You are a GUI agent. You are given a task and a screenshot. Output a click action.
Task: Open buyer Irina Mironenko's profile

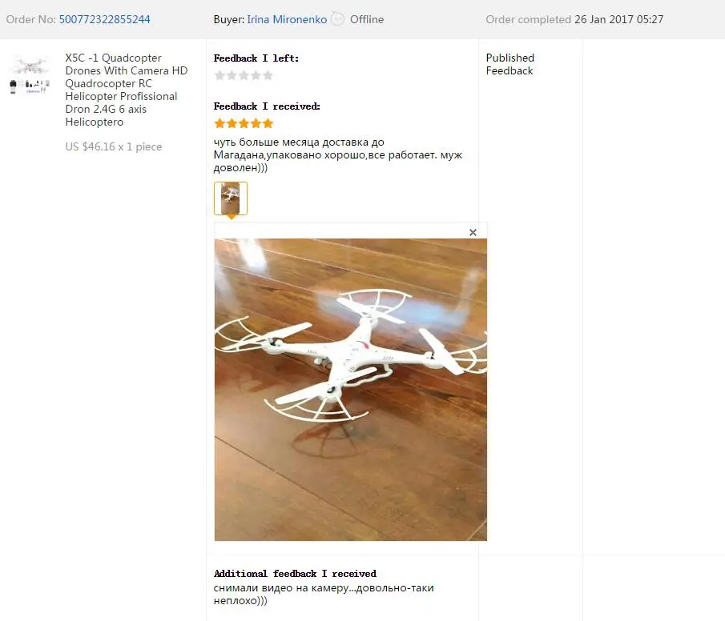click(287, 19)
